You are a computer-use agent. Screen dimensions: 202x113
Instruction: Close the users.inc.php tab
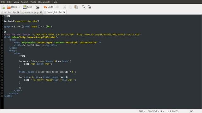pyautogui.click(x=41, y=12)
